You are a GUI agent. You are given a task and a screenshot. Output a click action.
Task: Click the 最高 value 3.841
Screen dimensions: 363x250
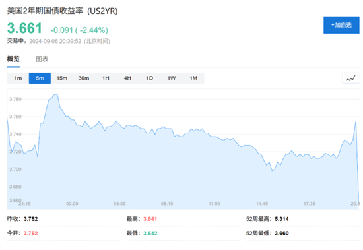(150, 219)
